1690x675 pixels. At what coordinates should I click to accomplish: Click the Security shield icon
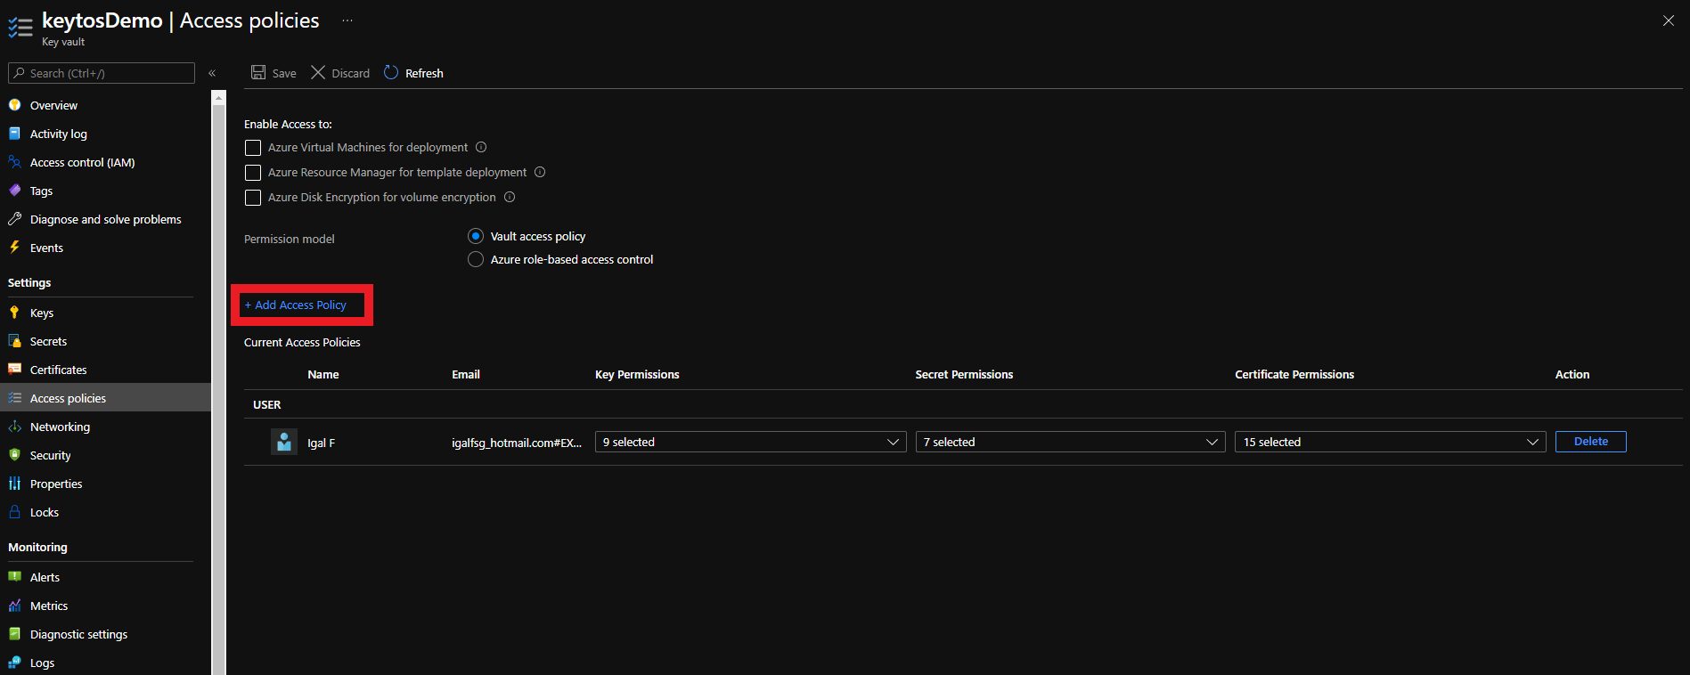(x=14, y=455)
